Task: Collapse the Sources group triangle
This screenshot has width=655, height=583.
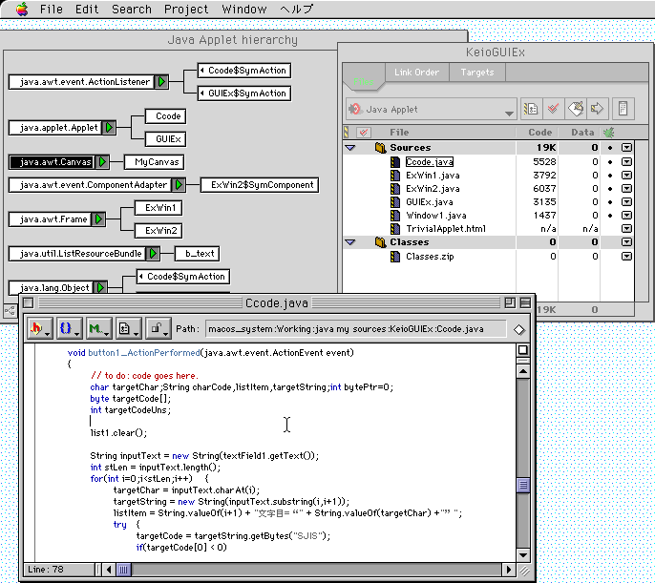Action: (x=350, y=148)
